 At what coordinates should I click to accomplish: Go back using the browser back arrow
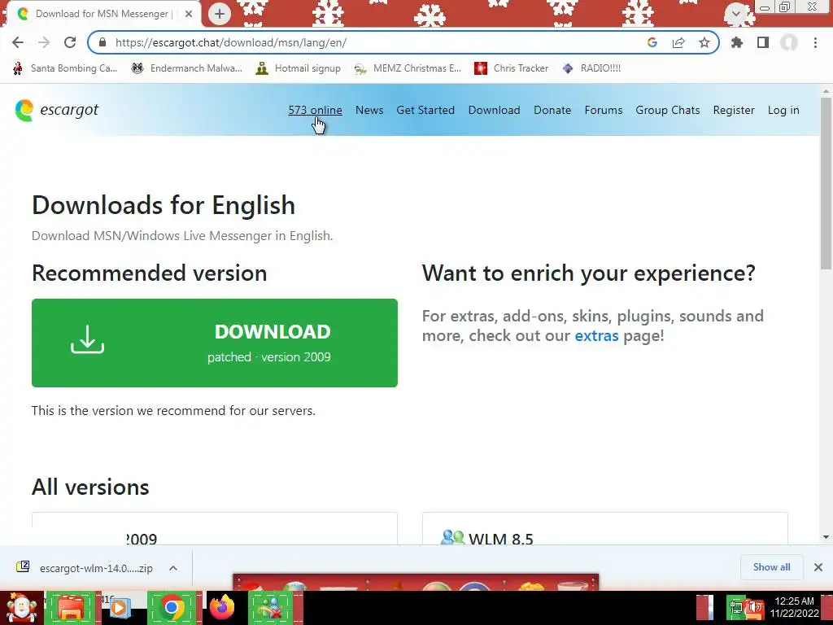point(18,42)
